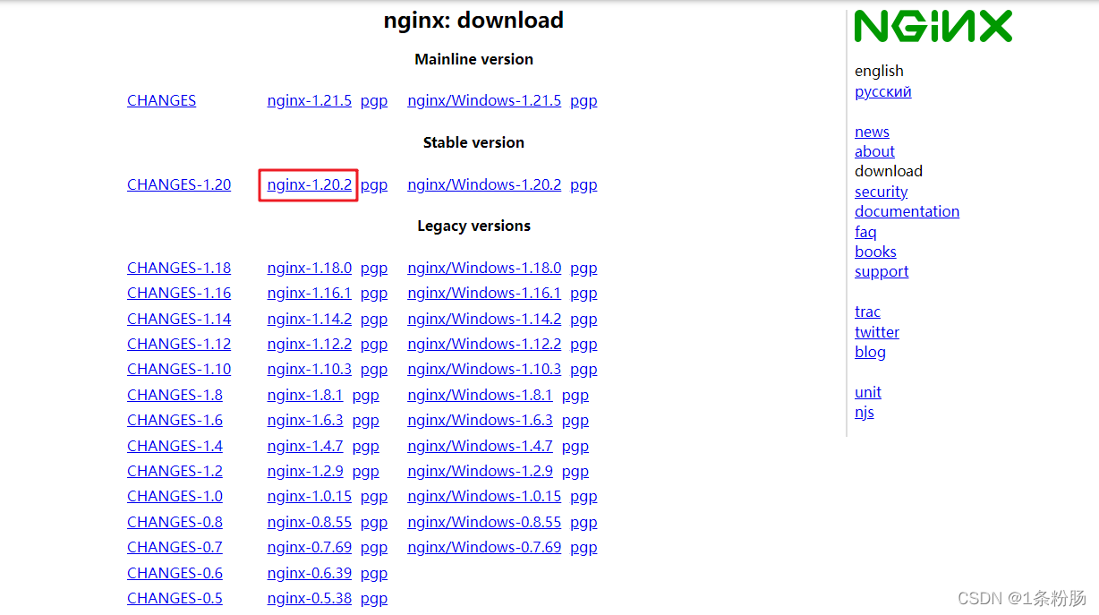Open CHANGES-1.8 link
The image size is (1099, 615).
[x=175, y=396]
